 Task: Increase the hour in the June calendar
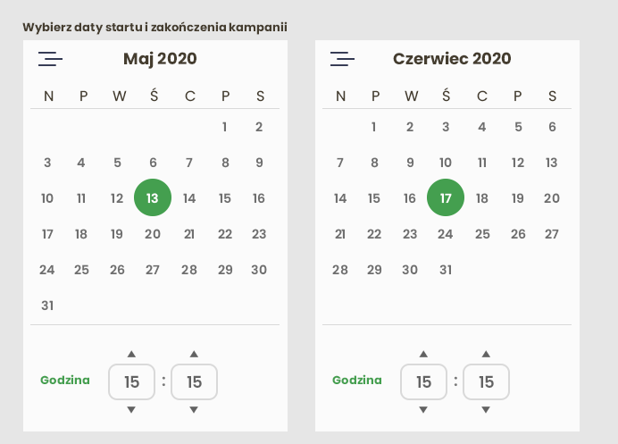(x=423, y=354)
